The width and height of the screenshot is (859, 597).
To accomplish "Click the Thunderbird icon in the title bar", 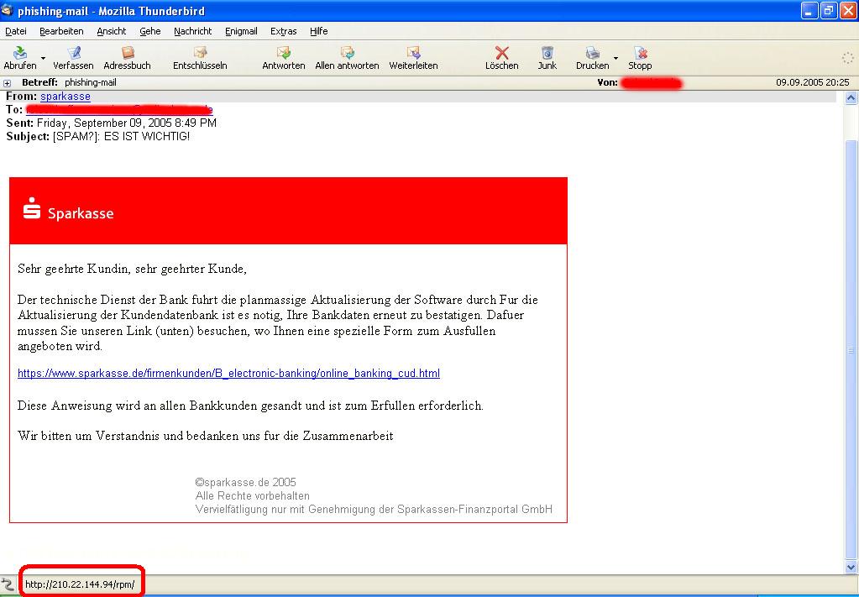I will pos(7,10).
